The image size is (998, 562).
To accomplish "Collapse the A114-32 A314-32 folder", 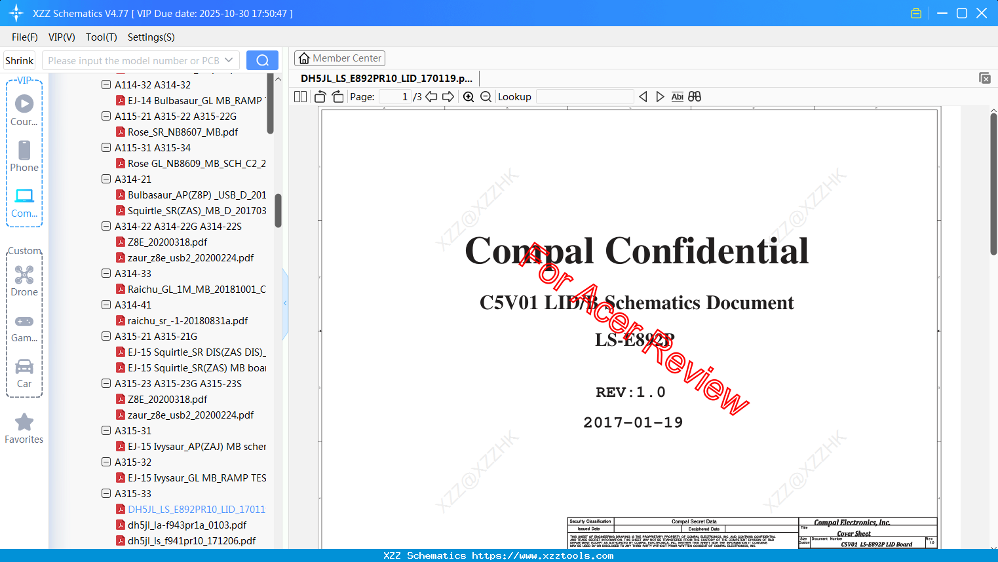I will click(x=106, y=84).
